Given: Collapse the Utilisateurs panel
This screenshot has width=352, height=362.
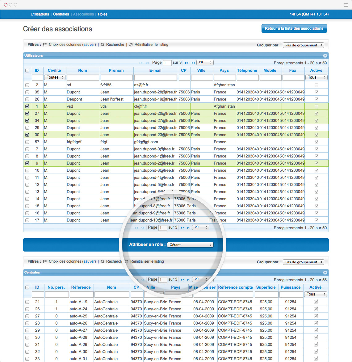Looking at the screenshot, I should pyautogui.click(x=325, y=56).
